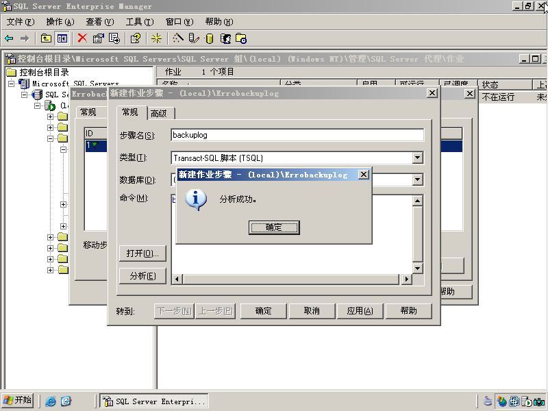
Task: Click the 控制台根目录 folder icon
Action: (12, 73)
